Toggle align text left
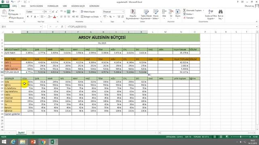Image resolution: width=259 pixels, height=145 pixels. click(x=62, y=17)
